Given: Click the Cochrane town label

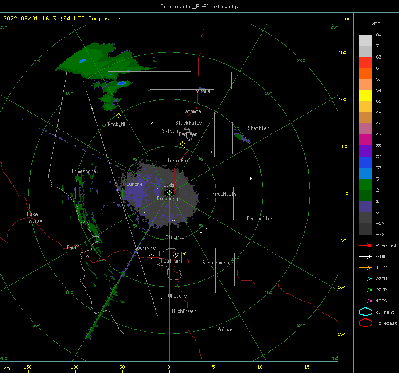Looking at the screenshot, I should pos(145,248).
